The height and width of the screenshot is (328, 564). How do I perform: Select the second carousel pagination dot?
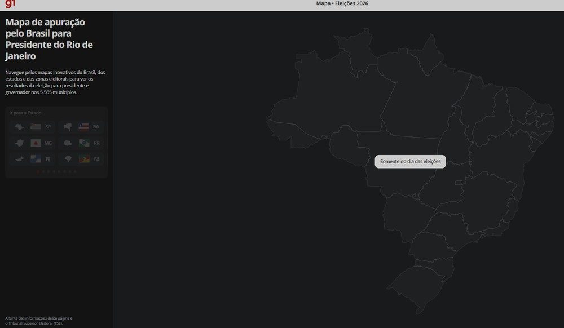43,172
